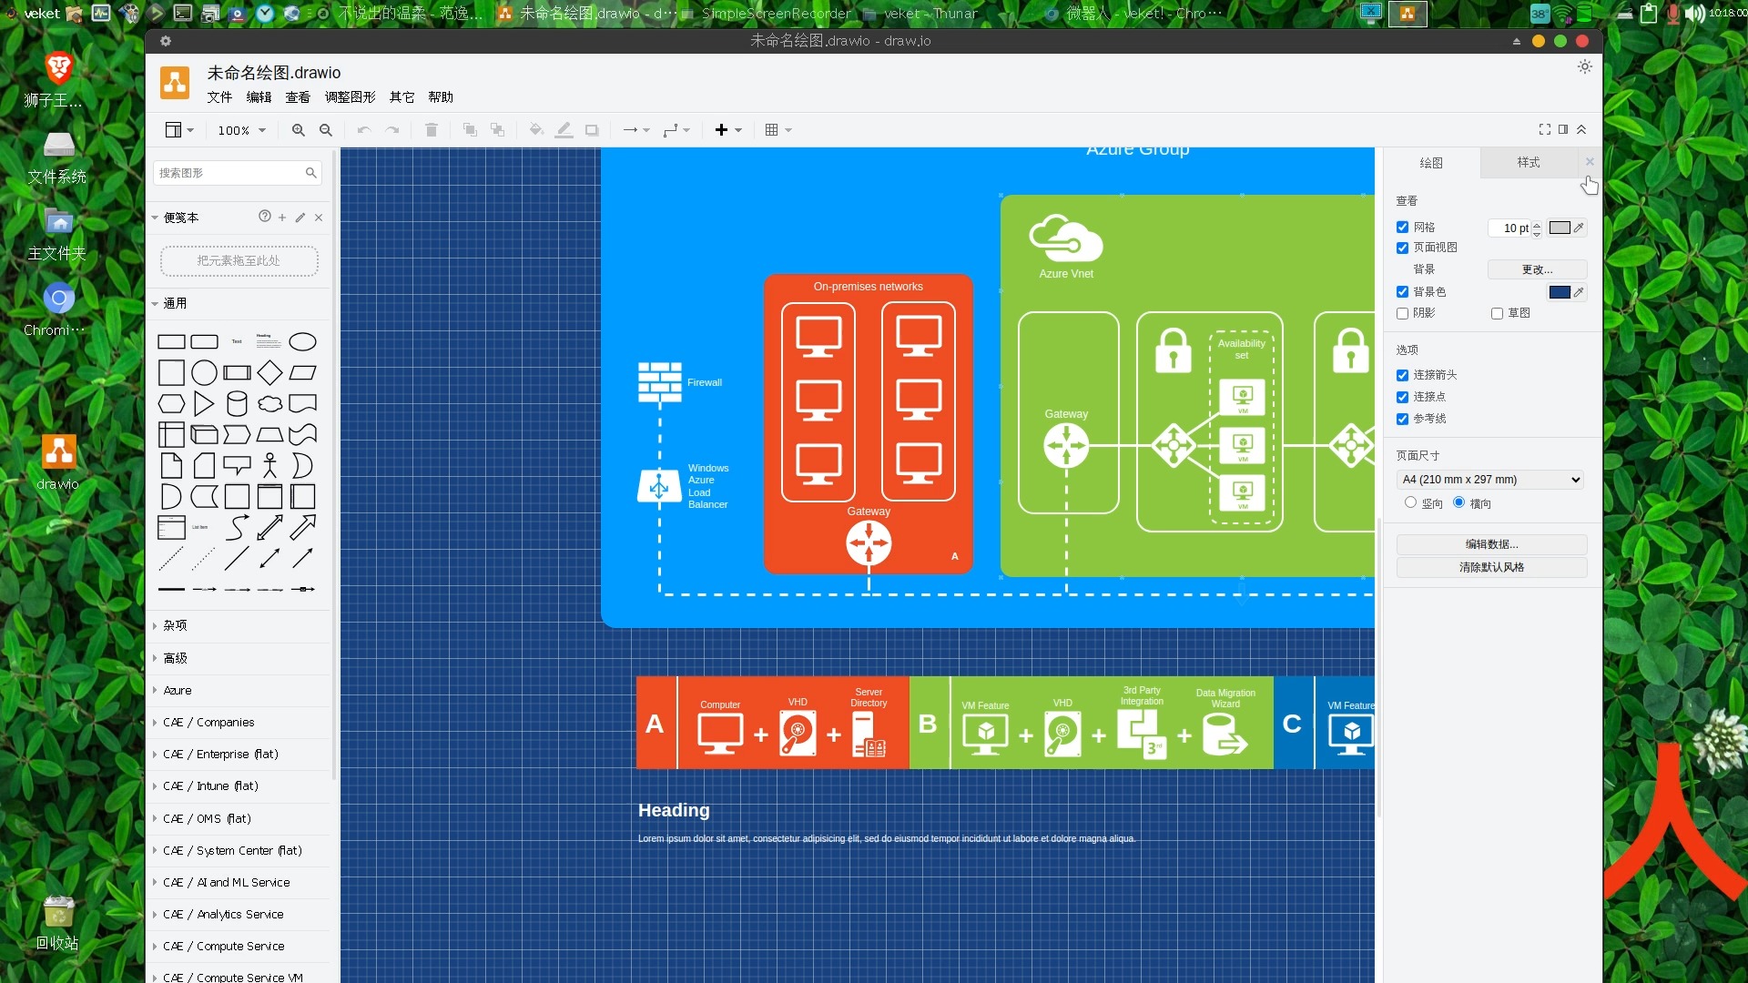Click the bring to front icon
The width and height of the screenshot is (1748, 983).
pyautogui.click(x=470, y=130)
